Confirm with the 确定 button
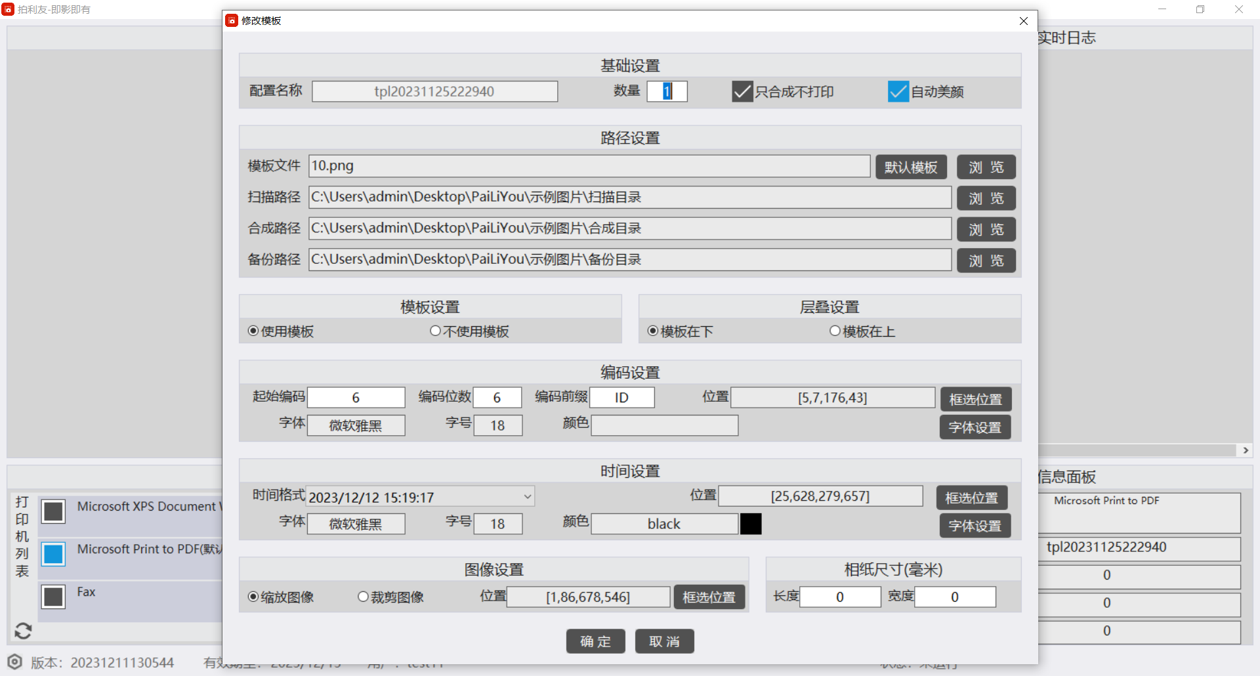1260x676 pixels. 595,641
